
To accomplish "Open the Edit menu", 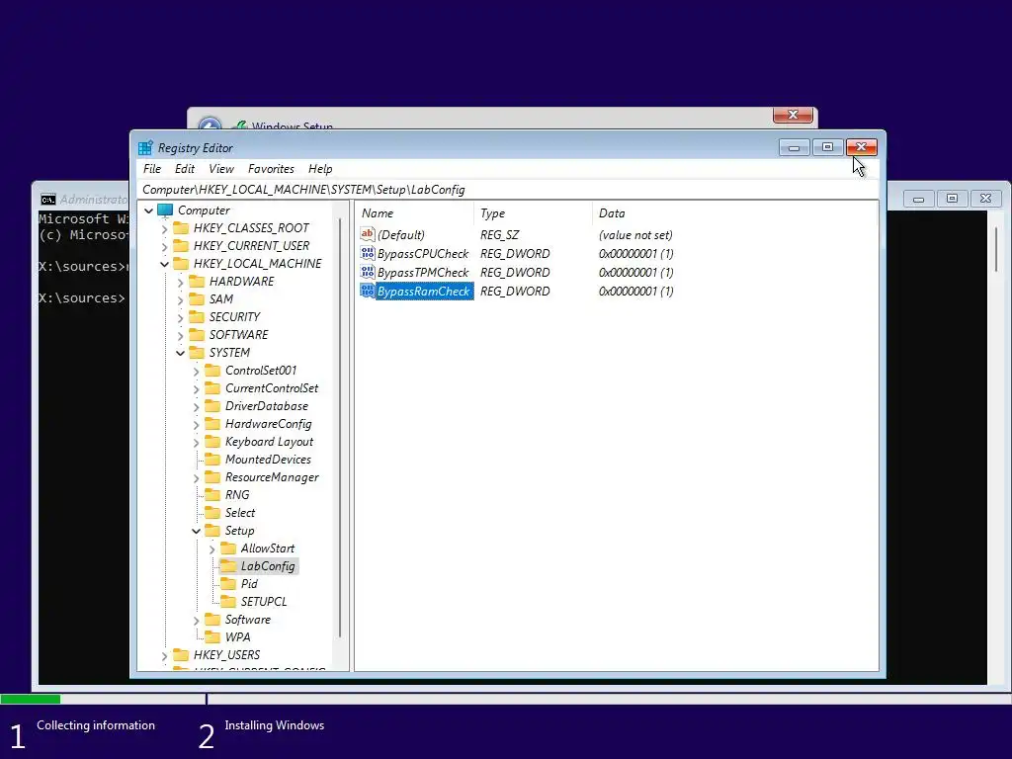I will pyautogui.click(x=185, y=169).
